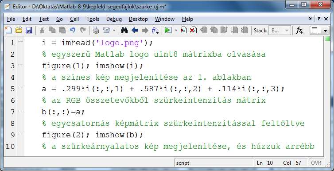Navigate back with the blue left arrow

point(135,31)
